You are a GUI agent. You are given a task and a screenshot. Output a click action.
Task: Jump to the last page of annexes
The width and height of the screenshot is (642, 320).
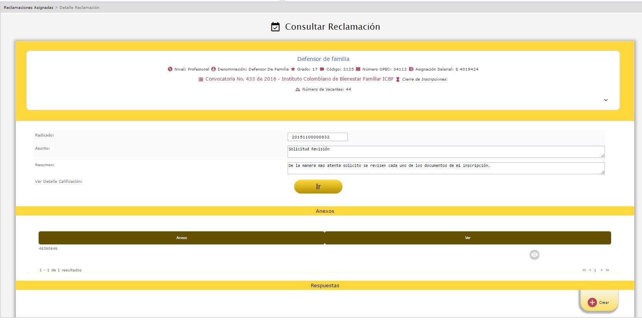coord(608,270)
